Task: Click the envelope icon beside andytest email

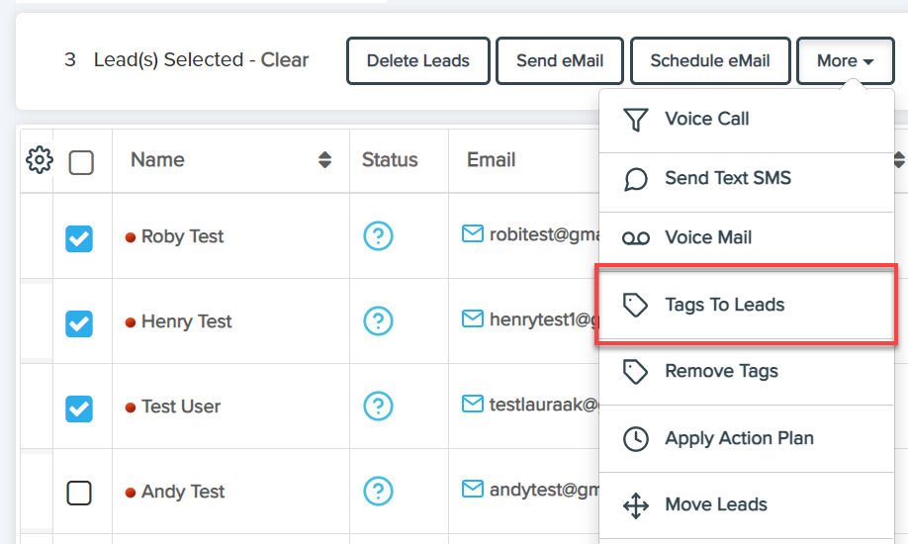Action: click(473, 490)
